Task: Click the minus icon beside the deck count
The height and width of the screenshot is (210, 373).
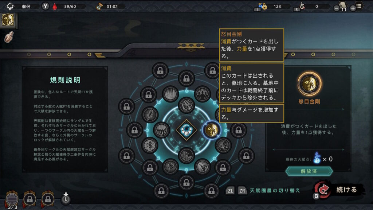Action: pos(336,8)
